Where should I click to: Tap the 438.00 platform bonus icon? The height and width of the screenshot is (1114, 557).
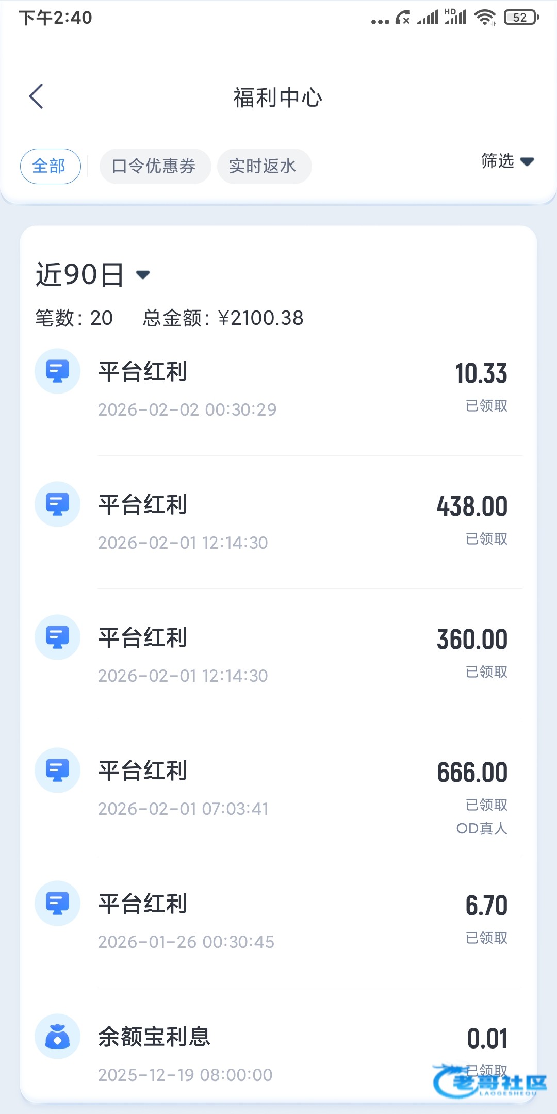click(x=57, y=504)
